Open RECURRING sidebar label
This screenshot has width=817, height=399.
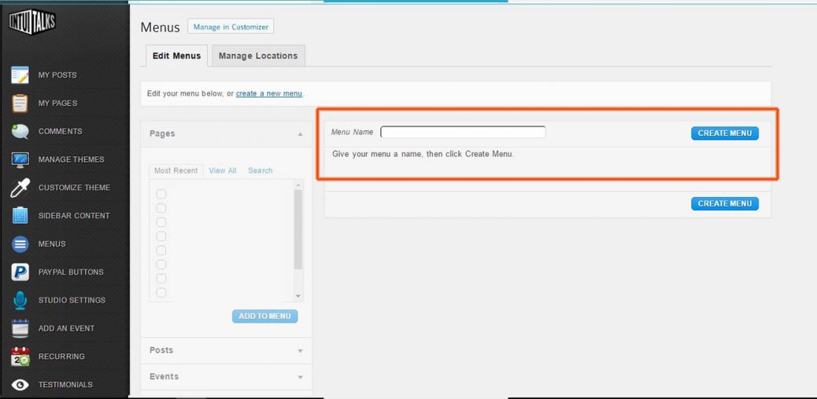[x=61, y=357]
